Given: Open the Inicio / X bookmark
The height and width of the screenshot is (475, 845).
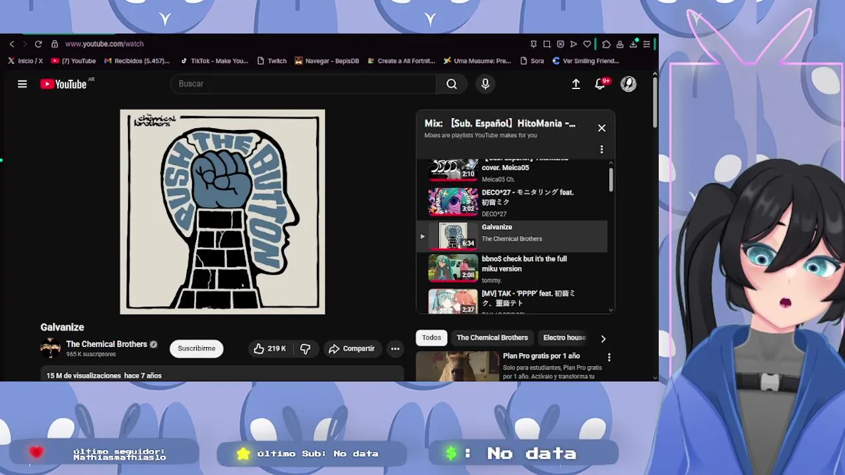Looking at the screenshot, I should click(25, 61).
